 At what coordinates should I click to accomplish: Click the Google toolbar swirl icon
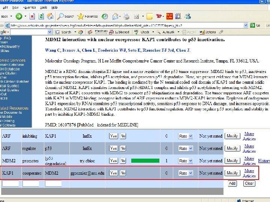pos(80,32)
